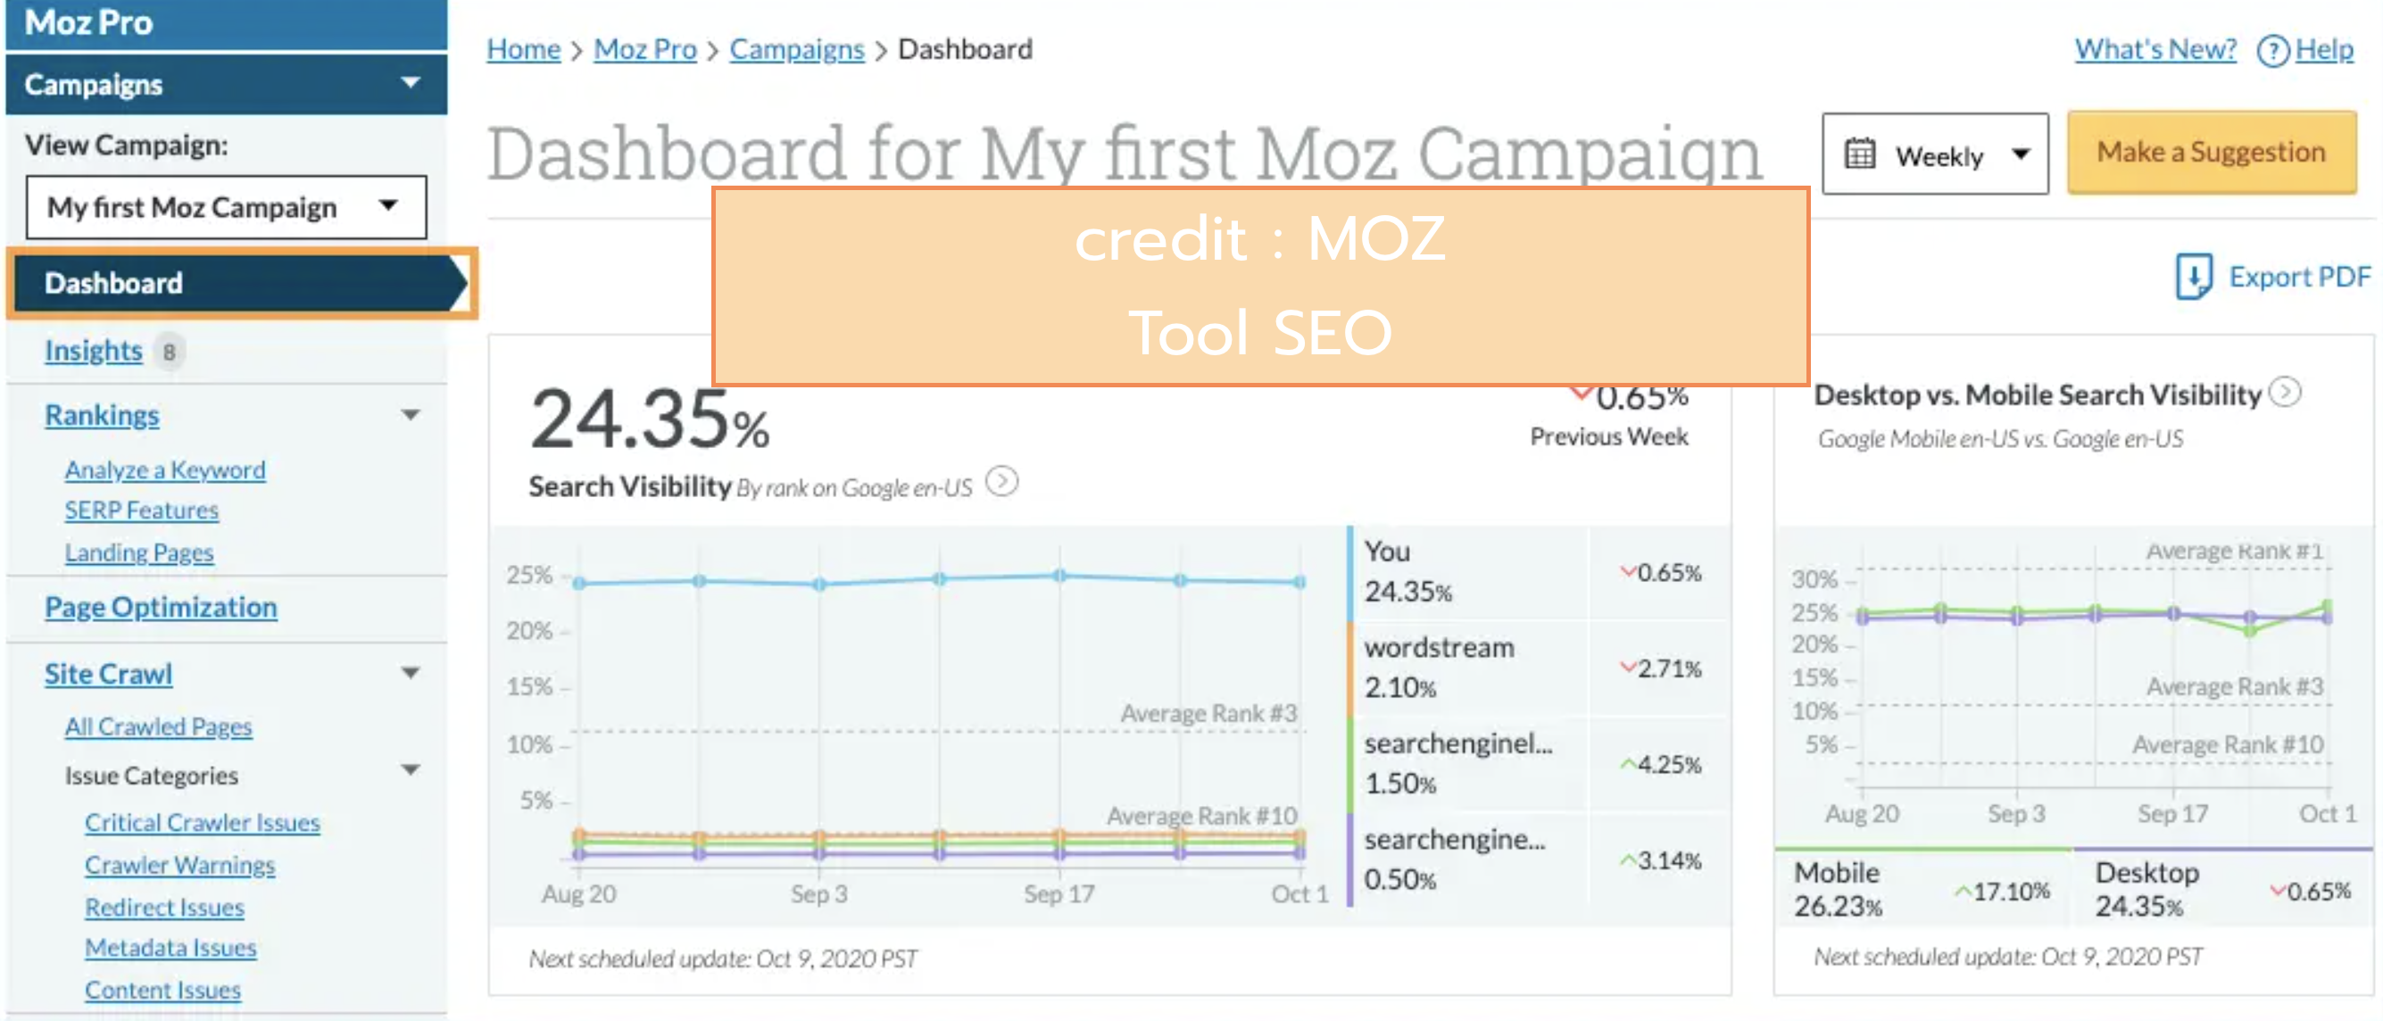The image size is (2383, 1021).
Task: Open the What's New? link
Action: 2154,49
